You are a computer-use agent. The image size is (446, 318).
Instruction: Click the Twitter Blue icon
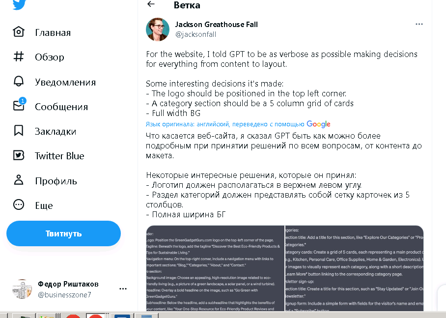[x=19, y=156]
